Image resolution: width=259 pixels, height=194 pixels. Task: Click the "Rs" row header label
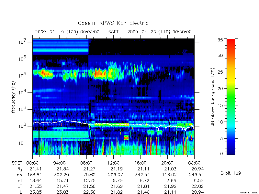[20, 169]
